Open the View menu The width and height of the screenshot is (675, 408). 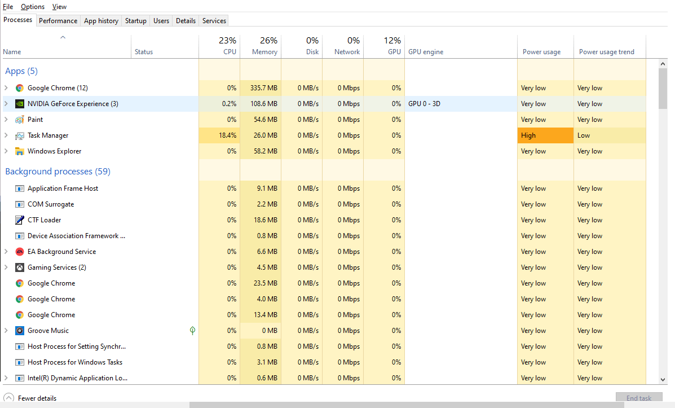coord(59,6)
